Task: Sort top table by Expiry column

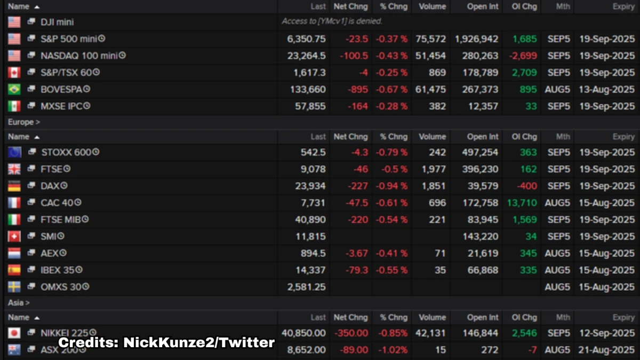Action: (623, 6)
